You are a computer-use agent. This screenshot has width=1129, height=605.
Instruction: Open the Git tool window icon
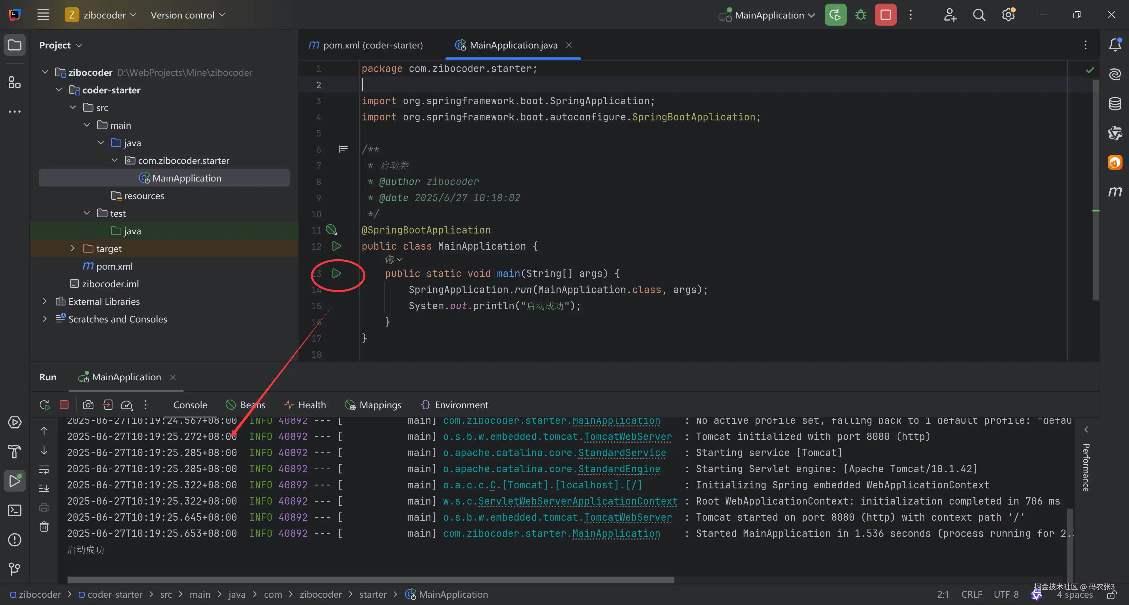(14, 569)
